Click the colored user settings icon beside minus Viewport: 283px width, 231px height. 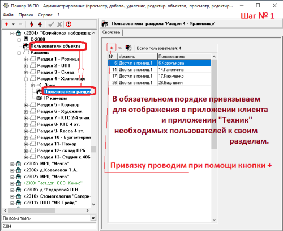point(128,48)
